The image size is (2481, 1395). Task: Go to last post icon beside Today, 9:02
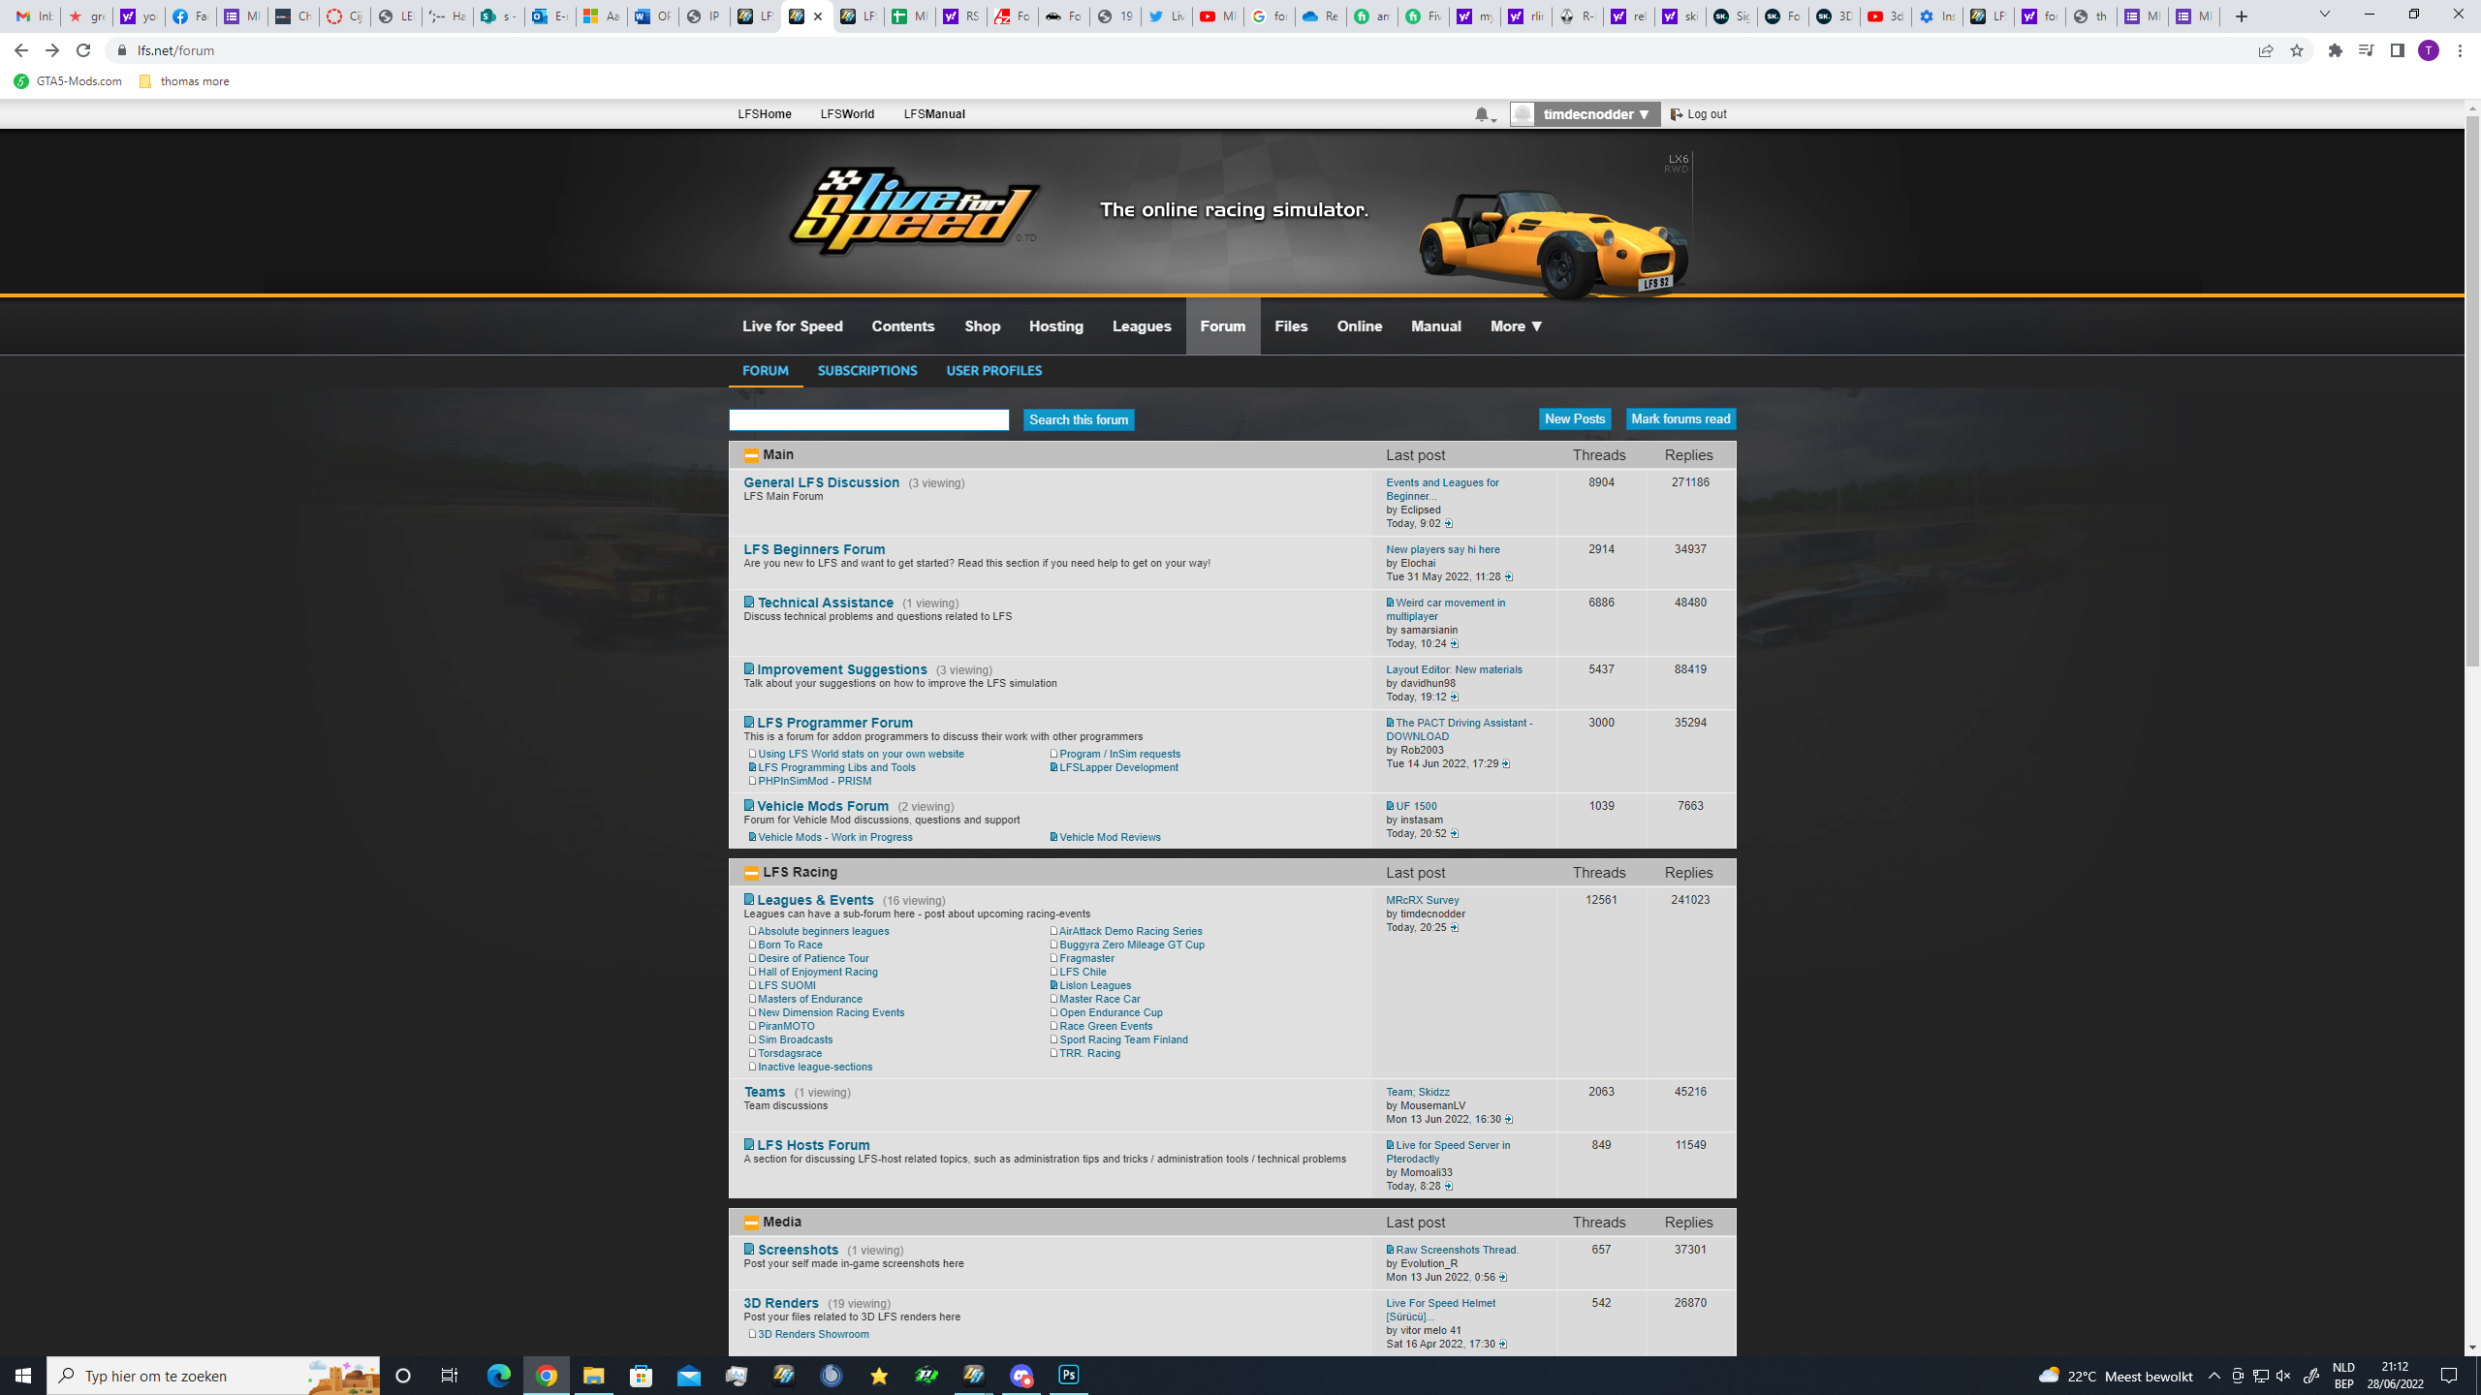click(x=1449, y=524)
